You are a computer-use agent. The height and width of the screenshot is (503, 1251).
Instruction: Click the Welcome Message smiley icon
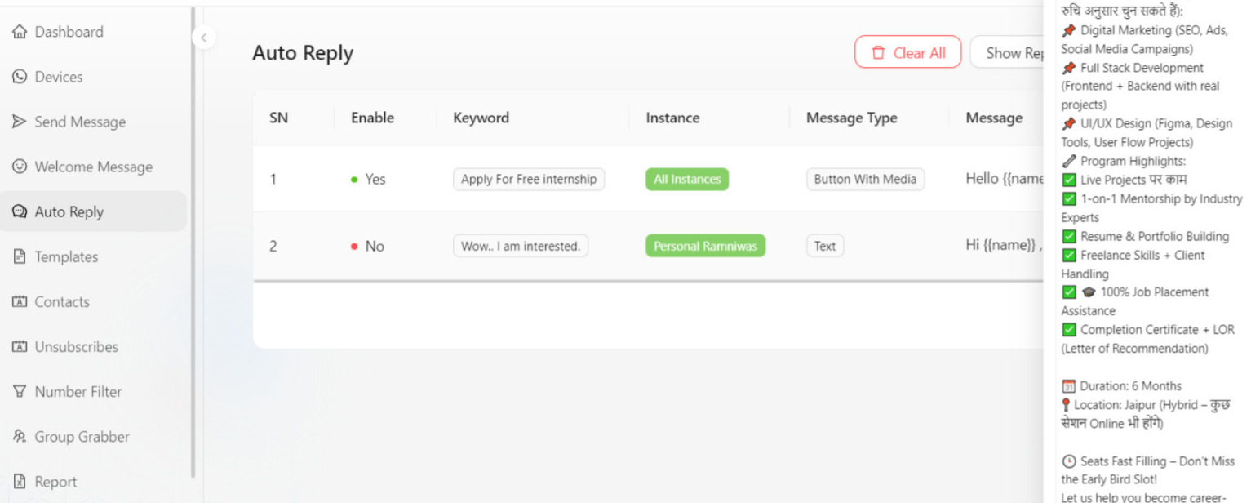pyautogui.click(x=20, y=167)
